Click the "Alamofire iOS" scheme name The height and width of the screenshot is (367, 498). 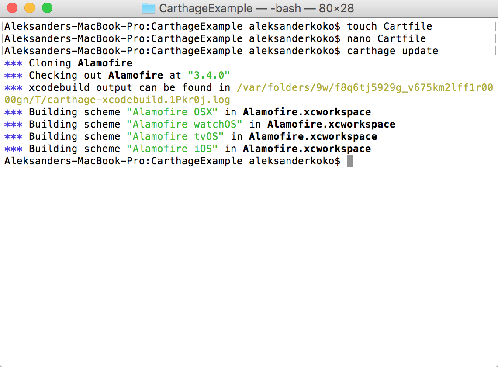coord(172,149)
